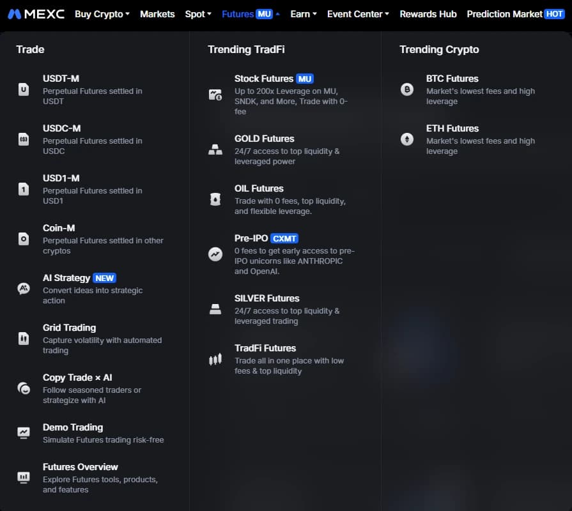572x511 pixels.
Task: Open Prediction Market from the nav bar
Action: [x=504, y=14]
